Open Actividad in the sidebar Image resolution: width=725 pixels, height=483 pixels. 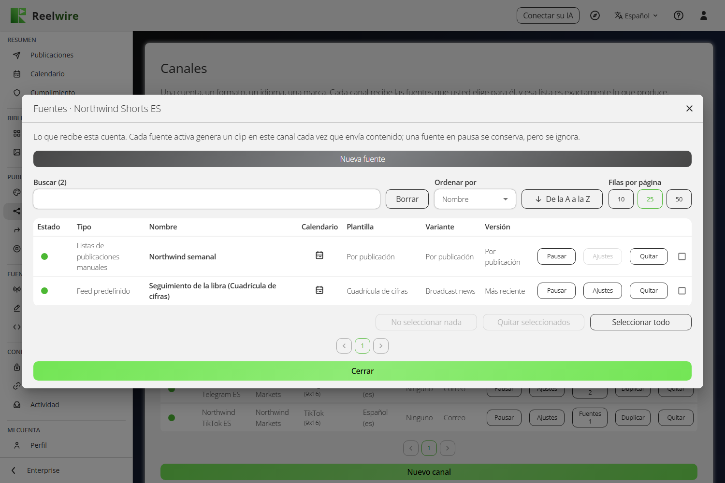44,405
